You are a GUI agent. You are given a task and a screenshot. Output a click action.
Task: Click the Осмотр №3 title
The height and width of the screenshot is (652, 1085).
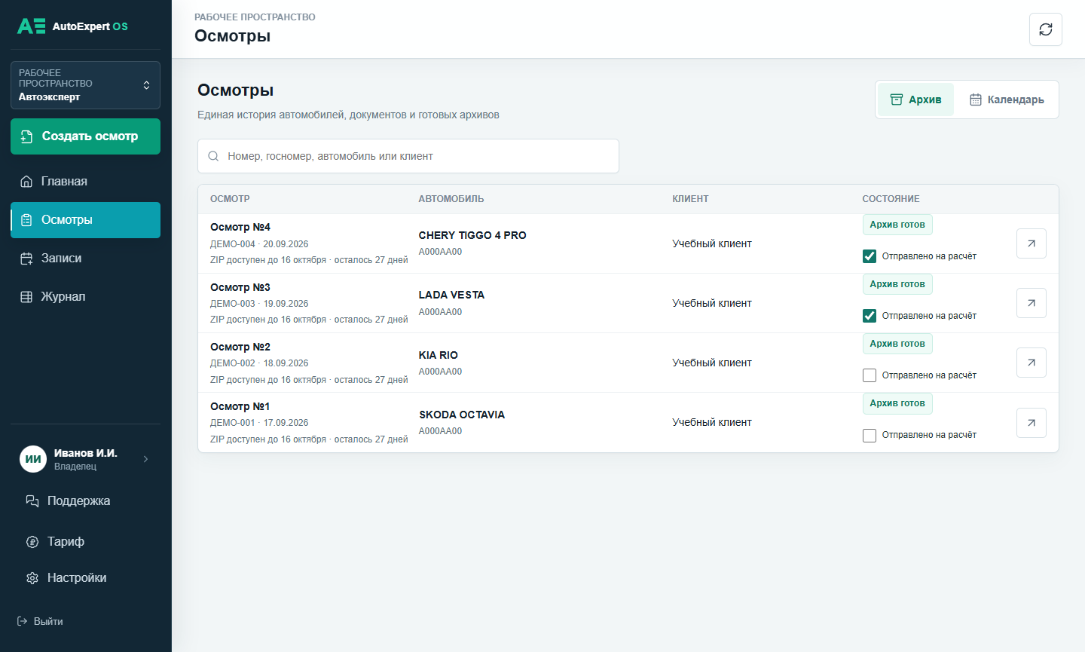click(240, 287)
